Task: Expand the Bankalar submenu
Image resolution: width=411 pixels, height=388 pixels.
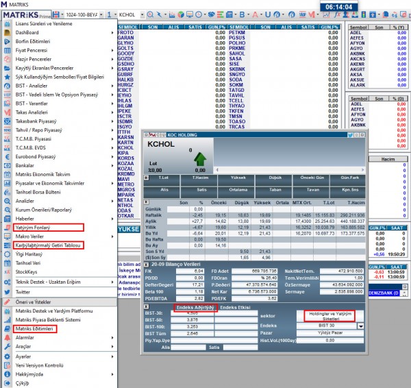Action: tap(112, 165)
